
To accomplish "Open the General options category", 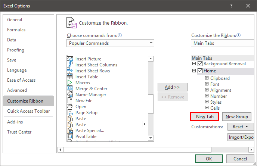I will [x=28, y=20].
